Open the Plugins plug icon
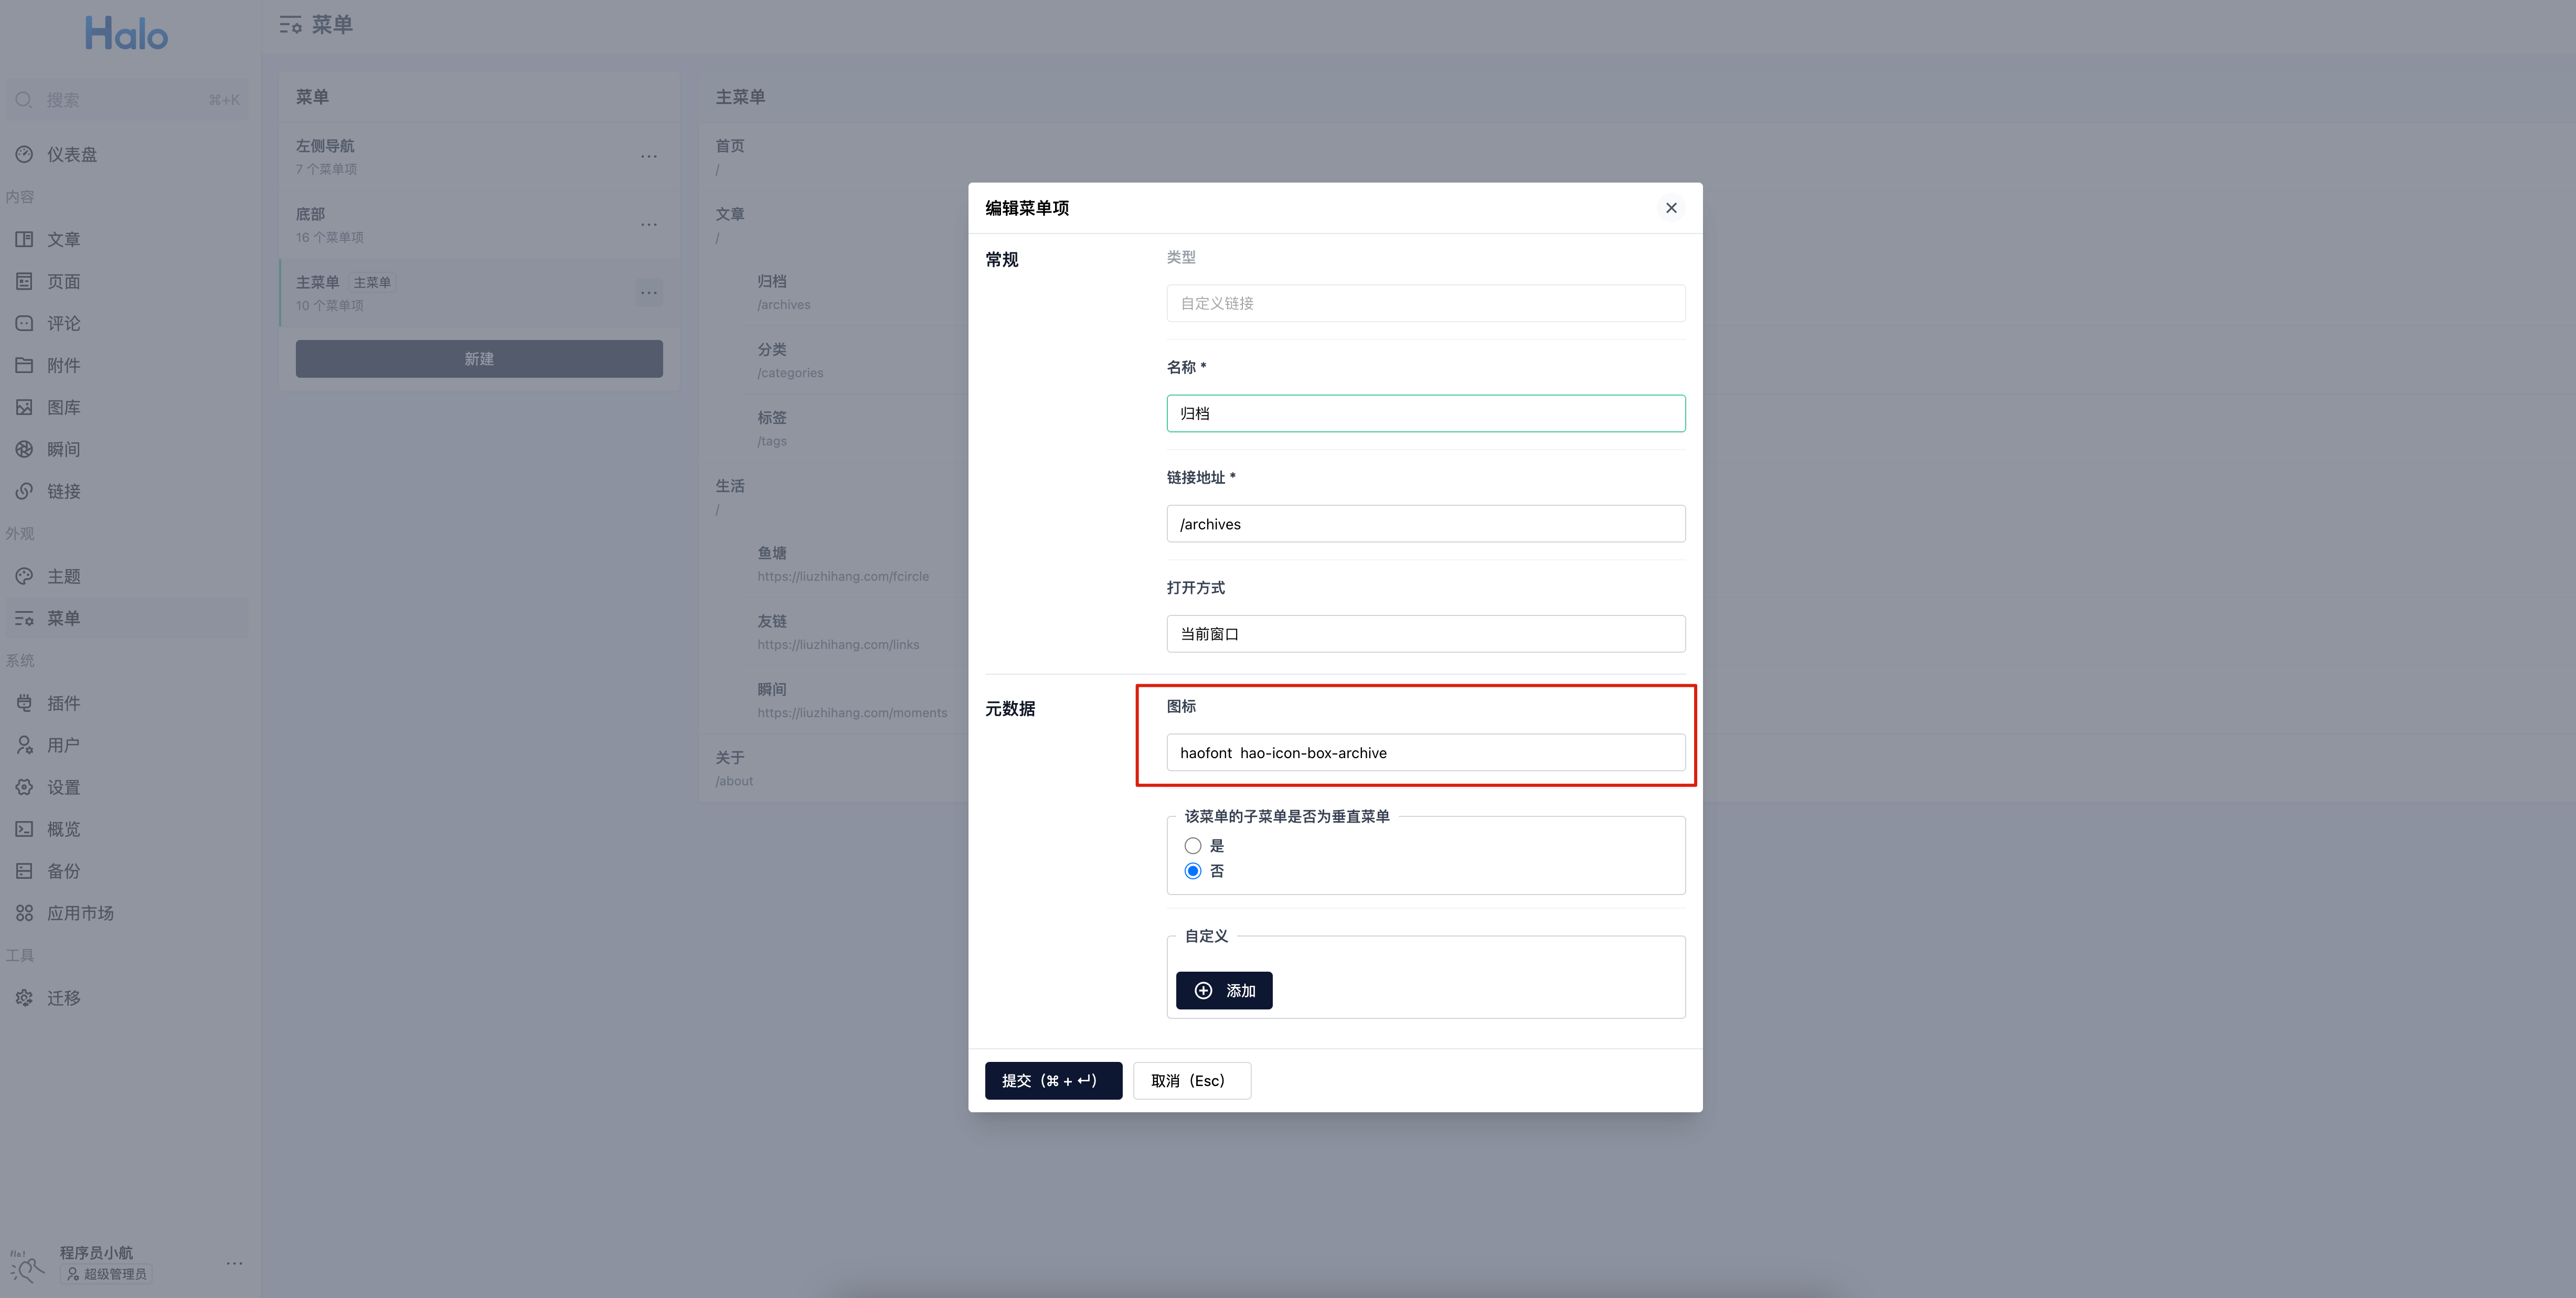Viewport: 2576px width, 1298px height. coord(24,703)
